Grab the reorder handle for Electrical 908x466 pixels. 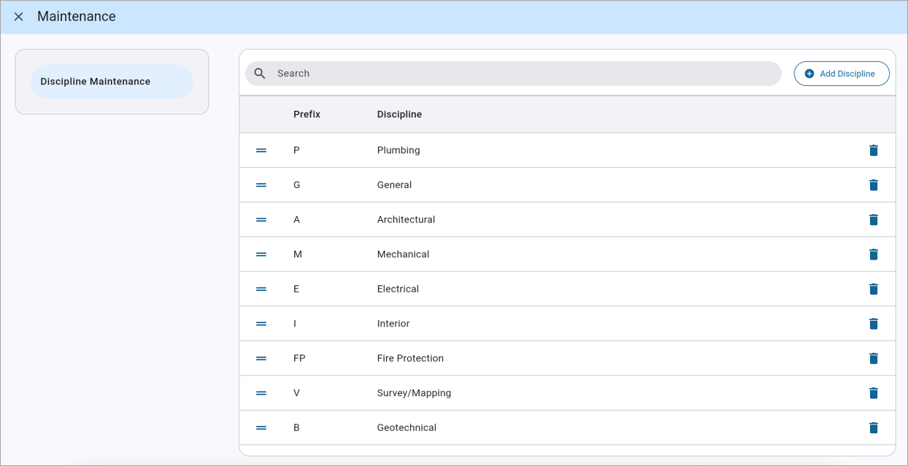click(261, 289)
